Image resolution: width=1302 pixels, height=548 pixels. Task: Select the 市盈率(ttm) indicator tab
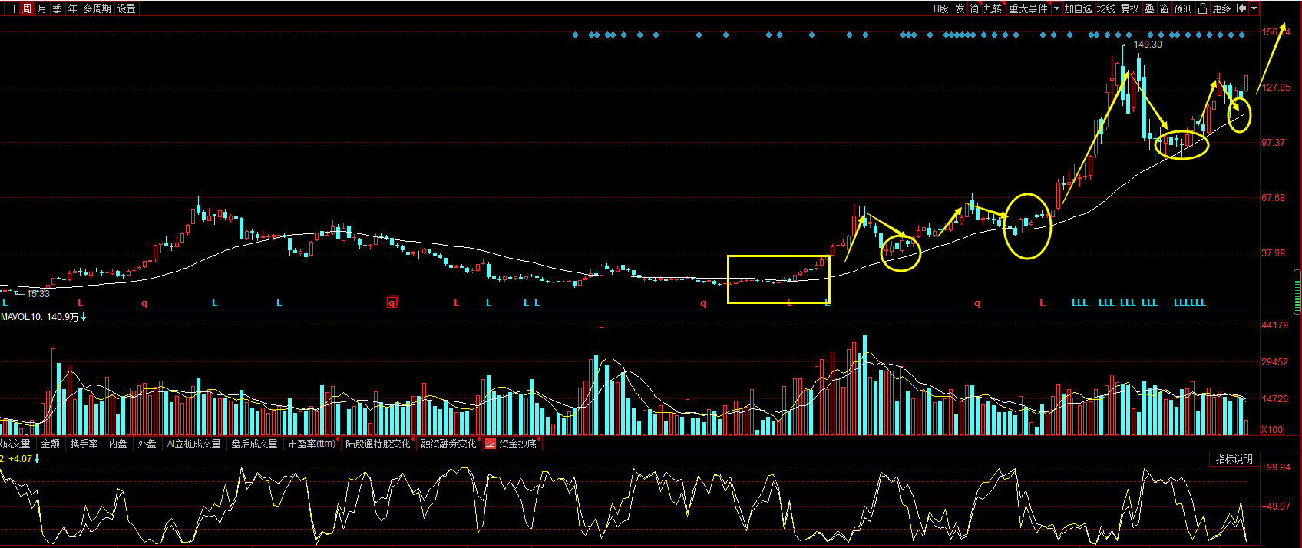pos(312,444)
